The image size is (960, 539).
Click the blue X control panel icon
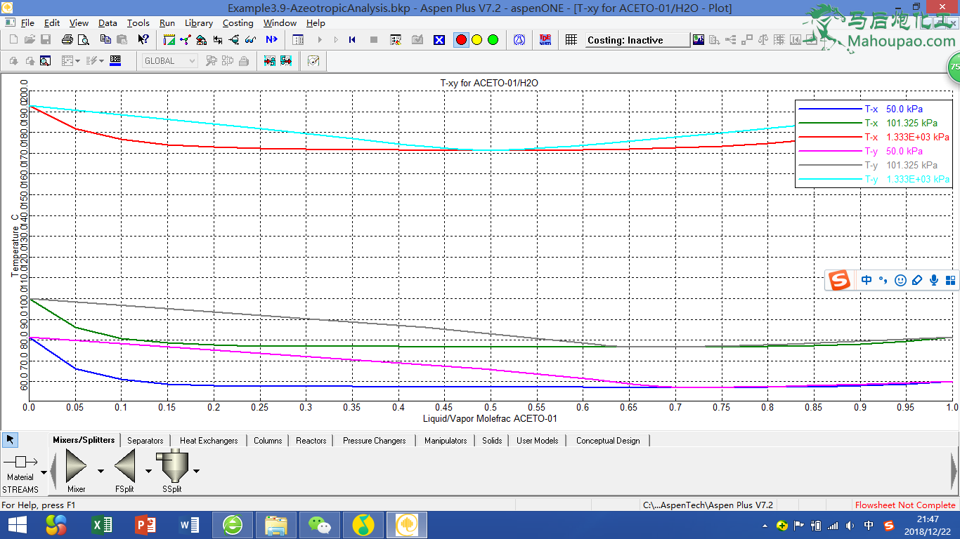point(439,40)
